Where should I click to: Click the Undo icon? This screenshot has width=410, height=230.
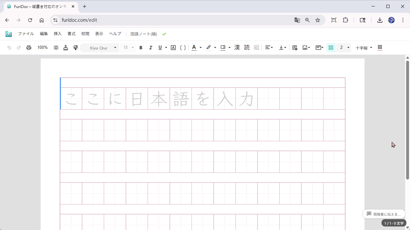point(9,47)
